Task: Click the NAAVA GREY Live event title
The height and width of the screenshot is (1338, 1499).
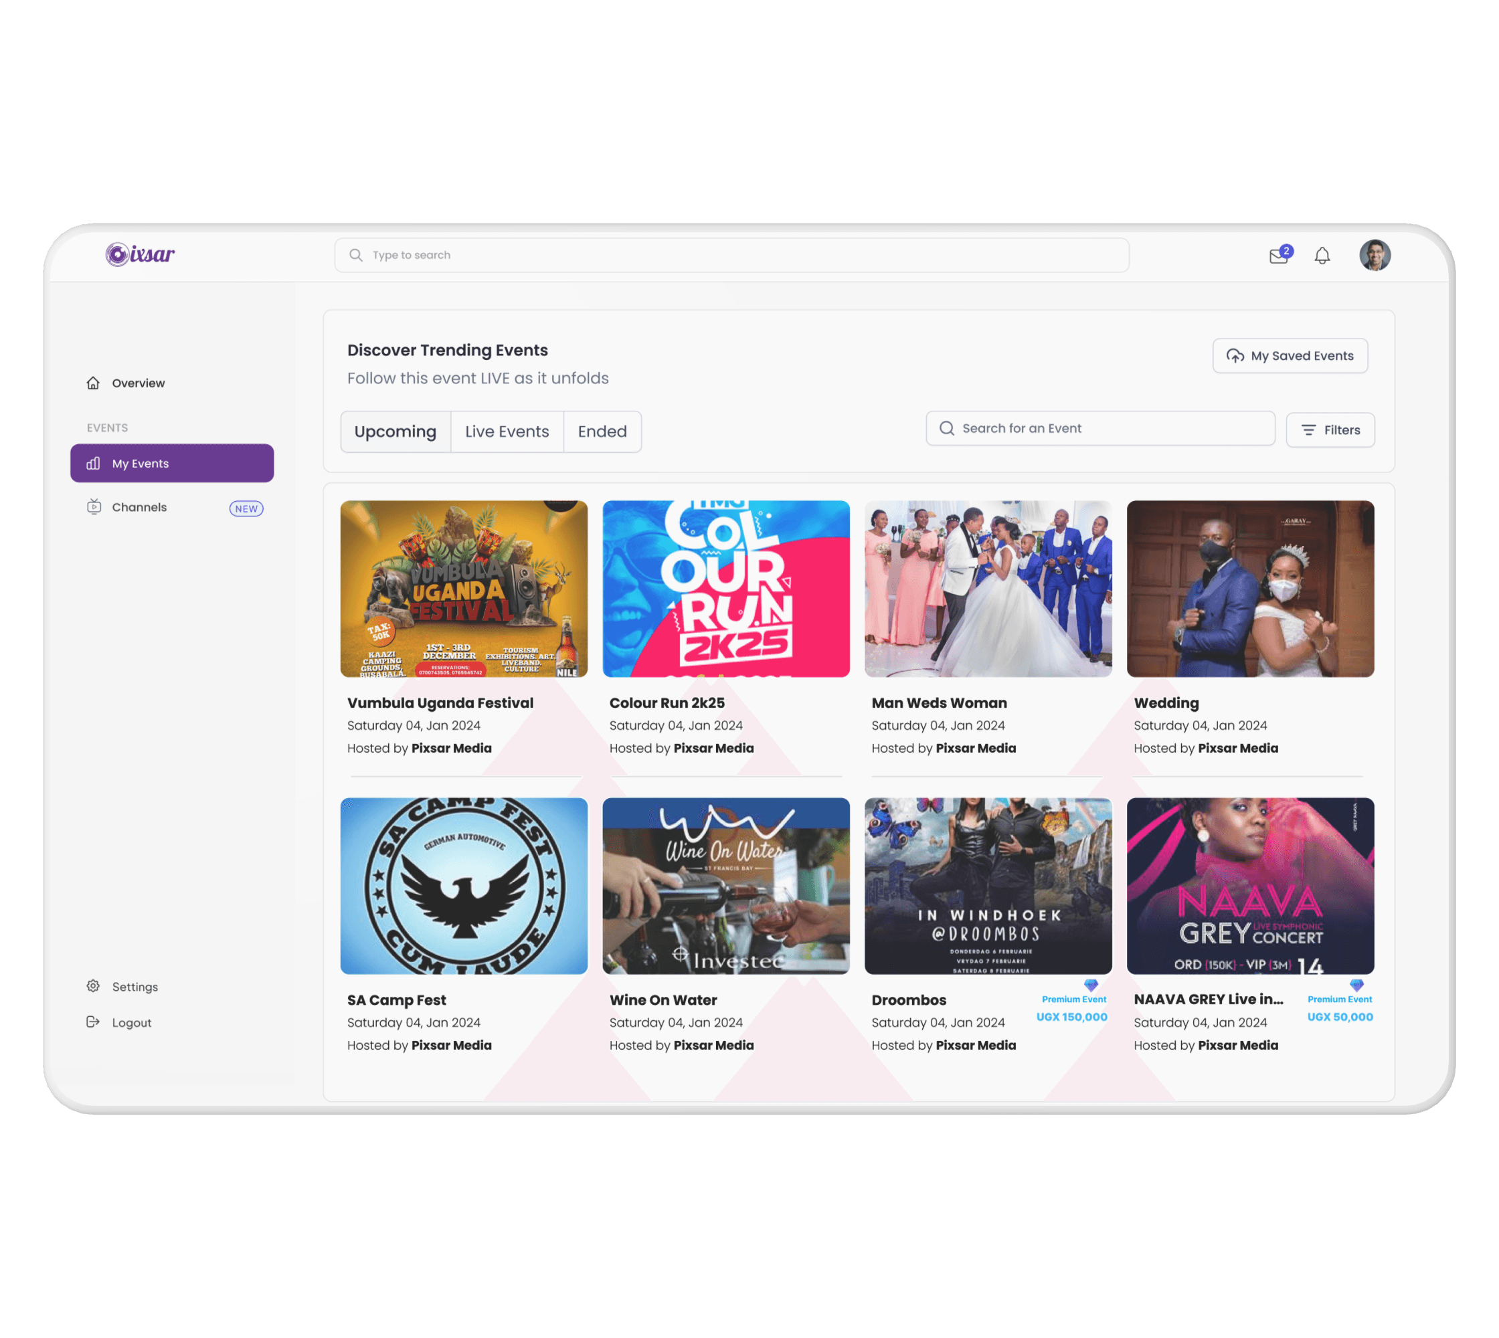Action: tap(1208, 999)
